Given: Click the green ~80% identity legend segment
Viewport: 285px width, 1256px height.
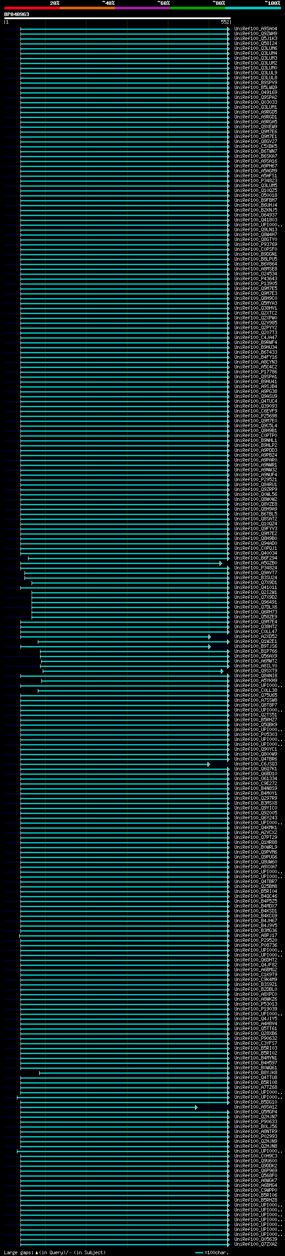Looking at the screenshot, I should [198, 8].
